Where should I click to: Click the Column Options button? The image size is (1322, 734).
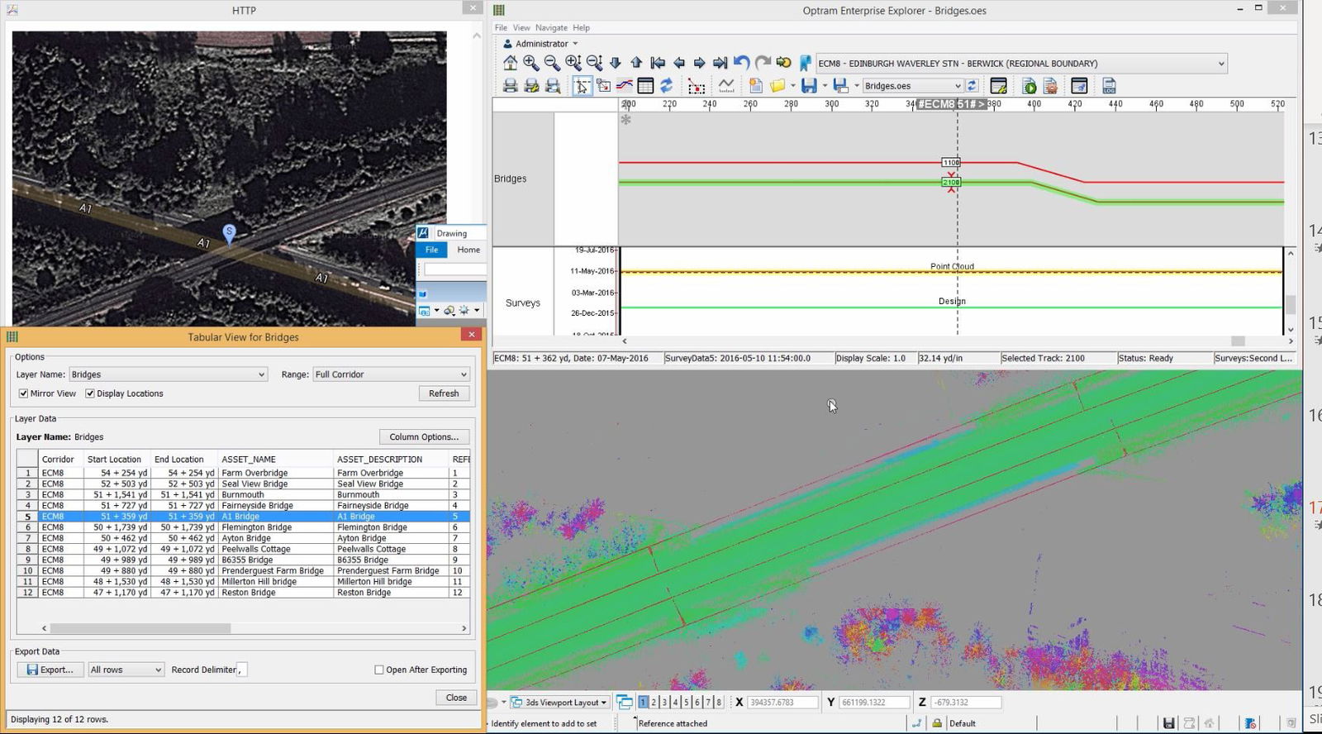coord(424,436)
